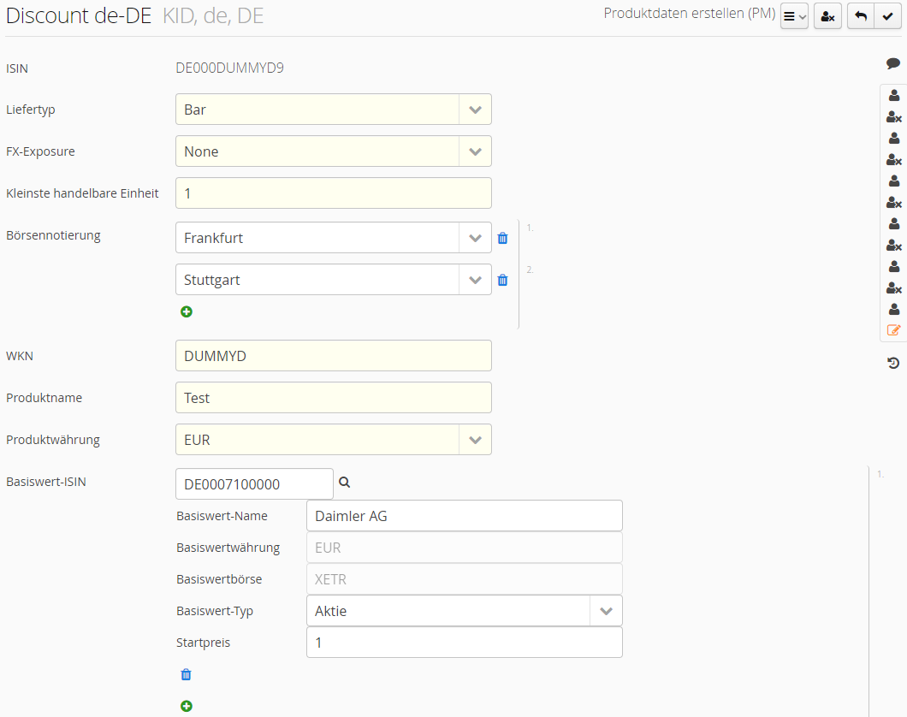Screen dimensions: 907x717
Task: Remove the Daimler AG underlying with trash icon
Action: coord(187,674)
